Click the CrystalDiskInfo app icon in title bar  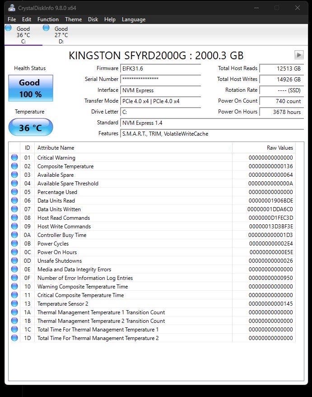pos(12,8)
